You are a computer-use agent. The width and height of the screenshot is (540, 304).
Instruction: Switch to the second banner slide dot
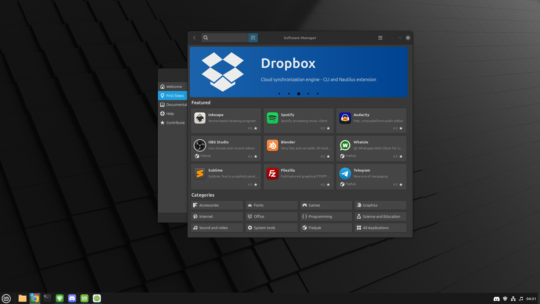[x=289, y=94]
